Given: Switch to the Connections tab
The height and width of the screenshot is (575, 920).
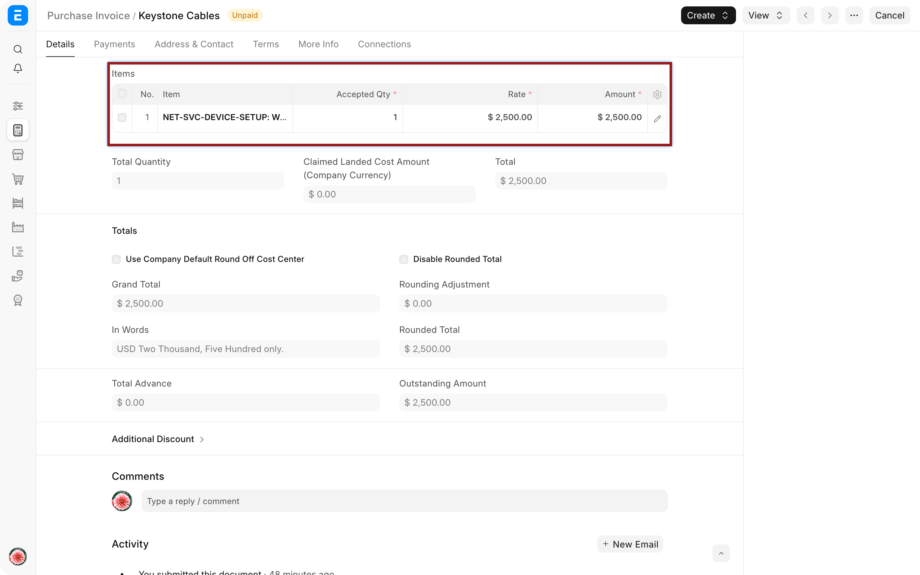Looking at the screenshot, I should click(384, 44).
